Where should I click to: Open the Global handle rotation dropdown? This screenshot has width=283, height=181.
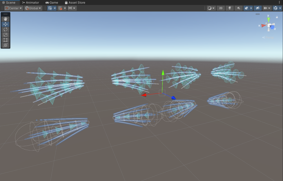[33, 8]
